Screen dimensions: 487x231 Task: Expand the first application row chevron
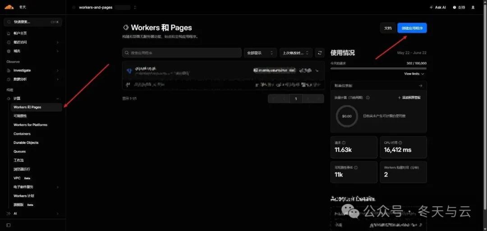pos(317,71)
